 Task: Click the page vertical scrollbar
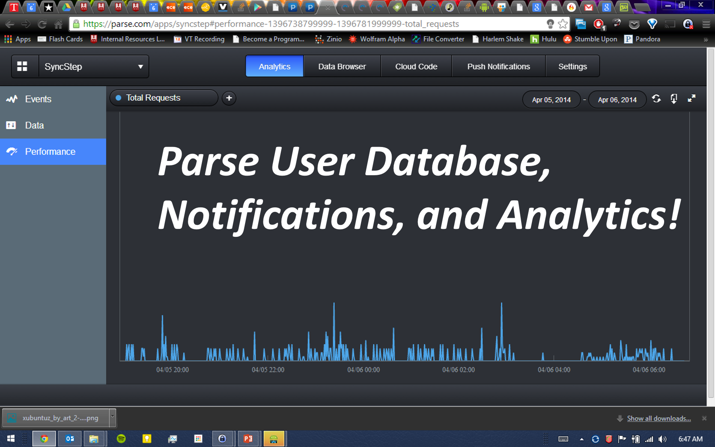(711, 223)
